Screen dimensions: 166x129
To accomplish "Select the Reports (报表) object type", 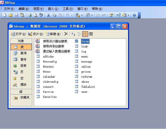I will (21, 66).
